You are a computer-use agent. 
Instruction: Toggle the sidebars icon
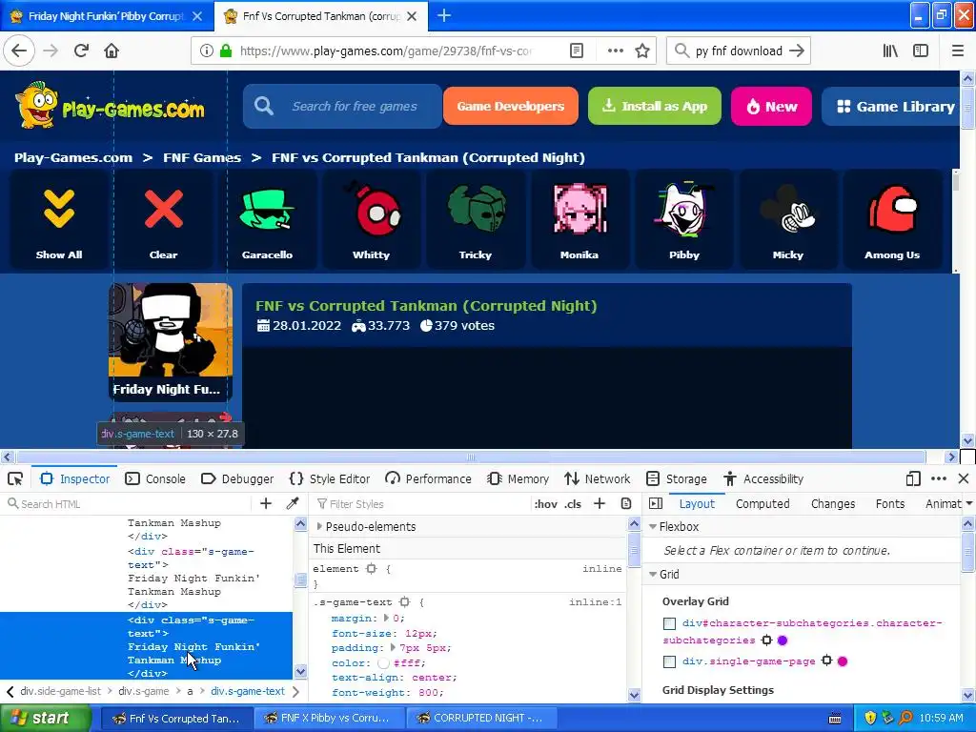(921, 51)
